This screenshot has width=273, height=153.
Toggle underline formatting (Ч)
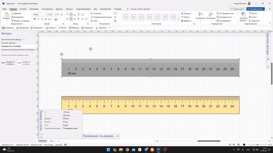[x=42, y=19]
